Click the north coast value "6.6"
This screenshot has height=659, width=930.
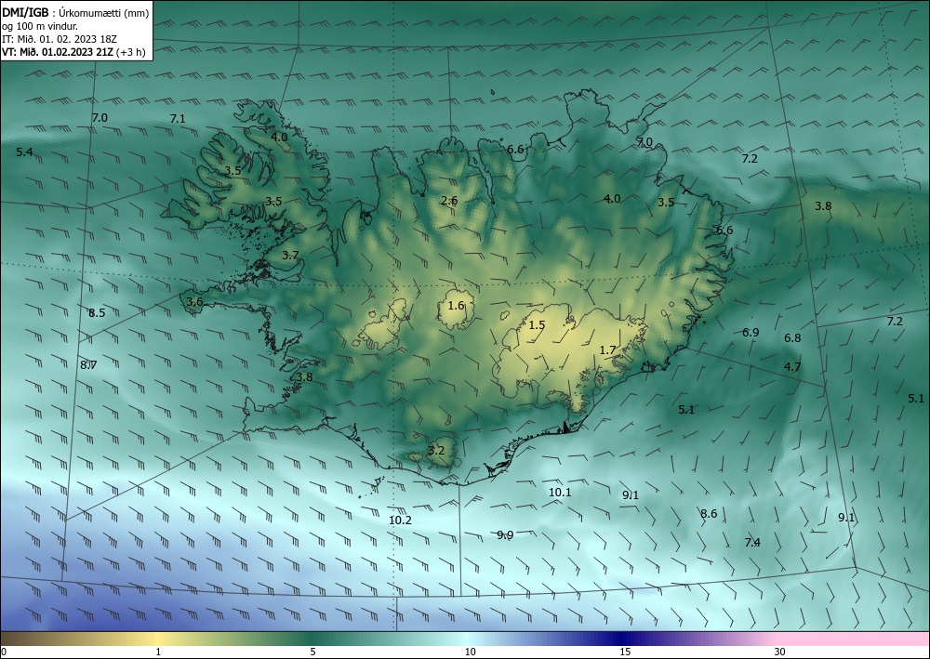coord(515,150)
